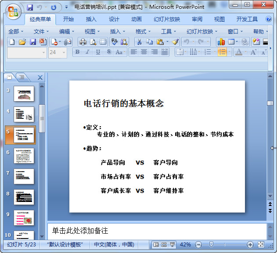Click the distributed alignment icon
This screenshot has height=253, width=277.
point(165,52)
